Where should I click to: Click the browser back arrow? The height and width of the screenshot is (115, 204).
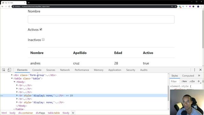click(3, 6)
